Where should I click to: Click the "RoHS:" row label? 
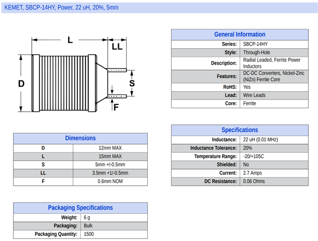[x=230, y=87]
